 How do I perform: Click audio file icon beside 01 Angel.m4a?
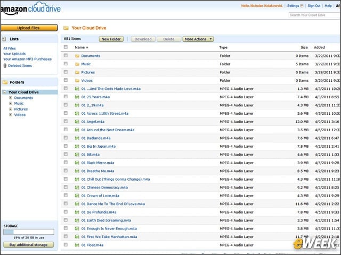pos(77,122)
